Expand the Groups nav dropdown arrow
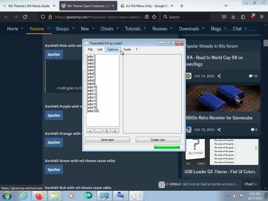 pyautogui.click(x=73, y=28)
